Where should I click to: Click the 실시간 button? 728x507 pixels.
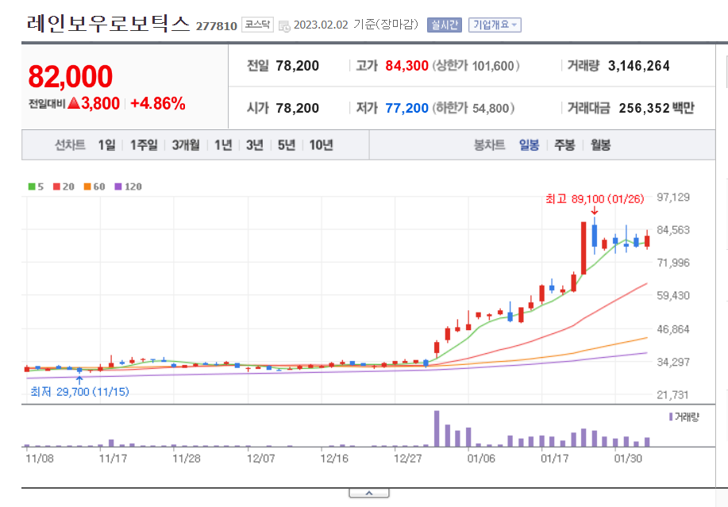(445, 25)
